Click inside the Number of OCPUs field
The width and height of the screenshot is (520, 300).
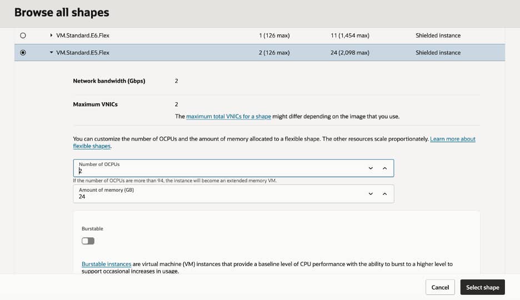219,168
